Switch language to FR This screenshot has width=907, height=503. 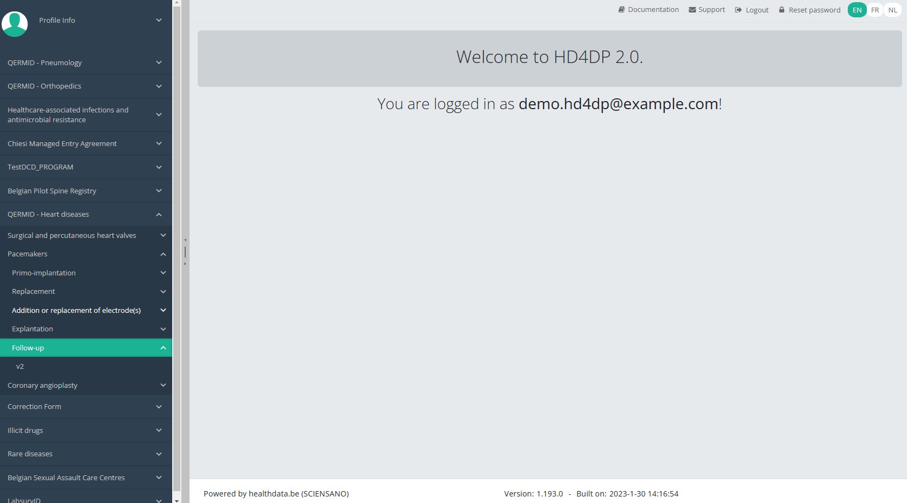(875, 10)
